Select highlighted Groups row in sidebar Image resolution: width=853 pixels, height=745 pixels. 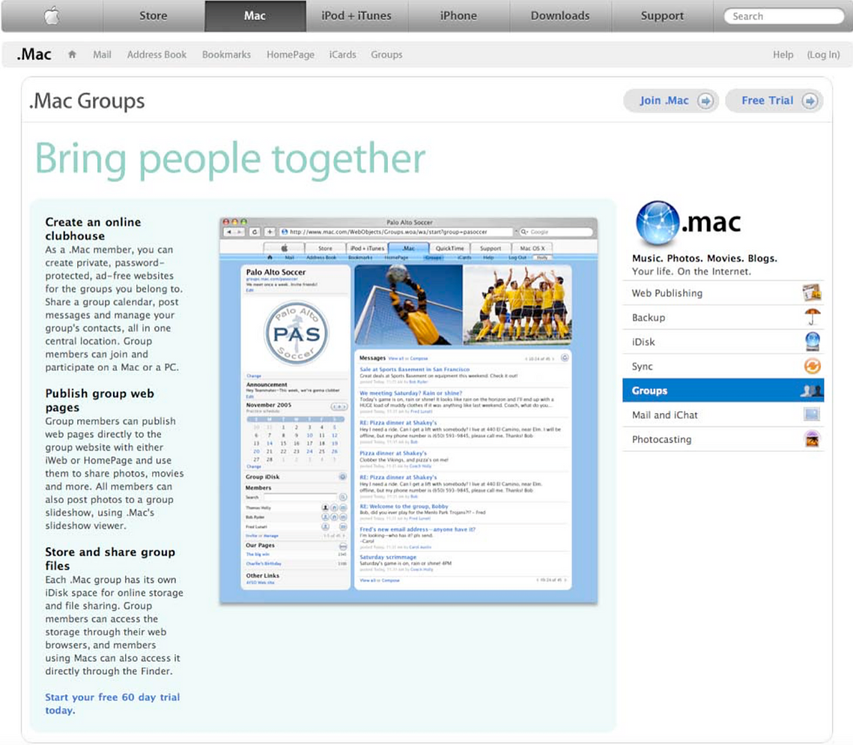[723, 390]
